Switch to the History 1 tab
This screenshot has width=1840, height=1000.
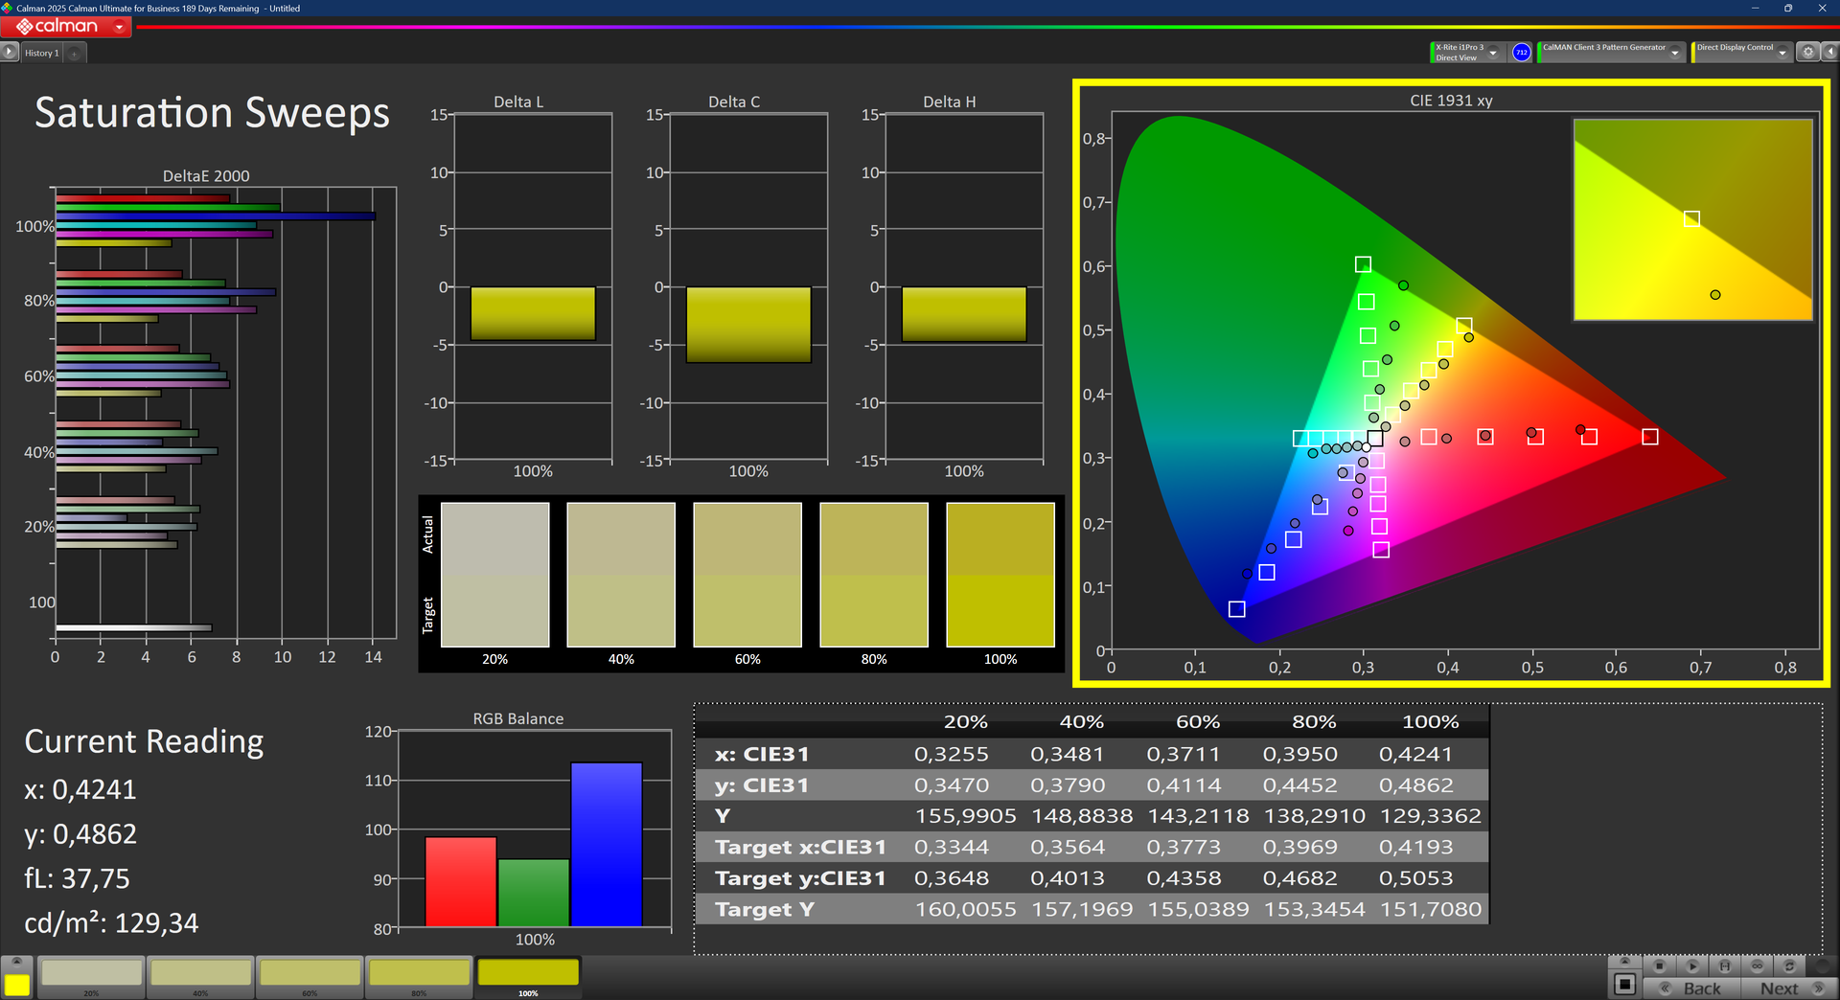tap(42, 54)
